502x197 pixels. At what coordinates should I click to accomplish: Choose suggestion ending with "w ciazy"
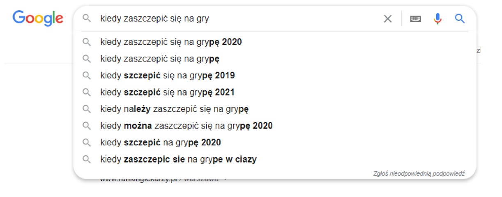(178, 159)
